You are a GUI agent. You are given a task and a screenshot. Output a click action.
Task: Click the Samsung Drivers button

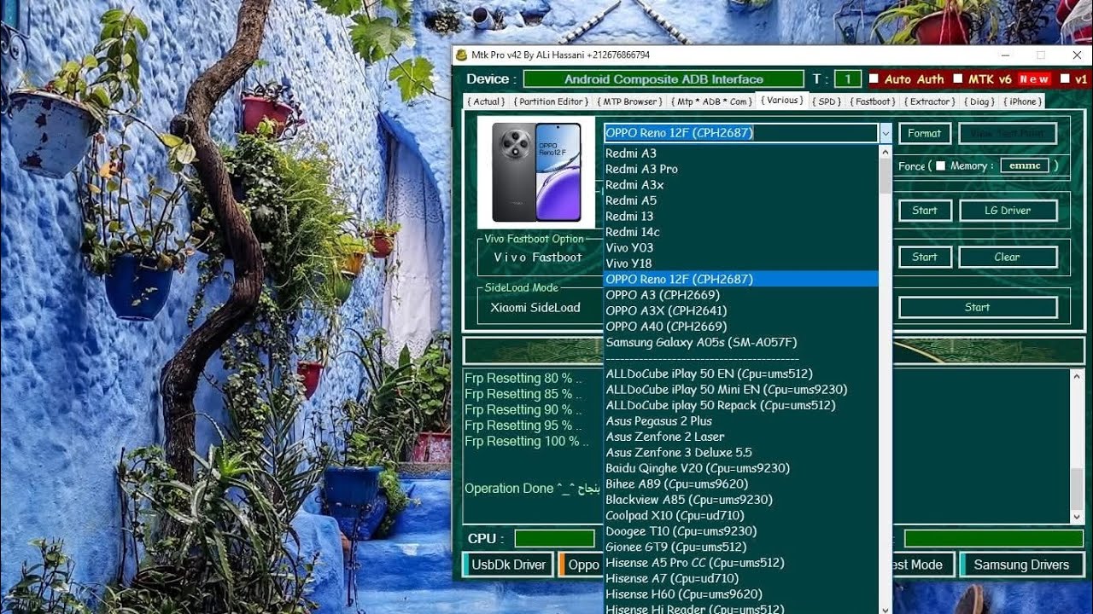1021,565
